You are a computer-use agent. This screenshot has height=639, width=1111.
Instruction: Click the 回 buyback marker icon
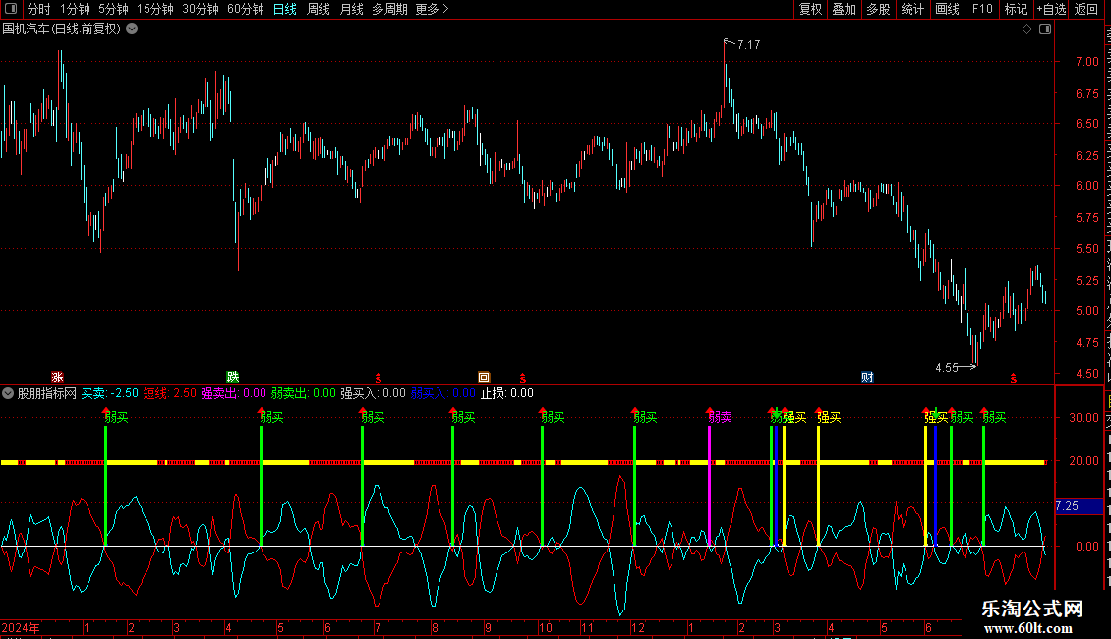click(484, 377)
